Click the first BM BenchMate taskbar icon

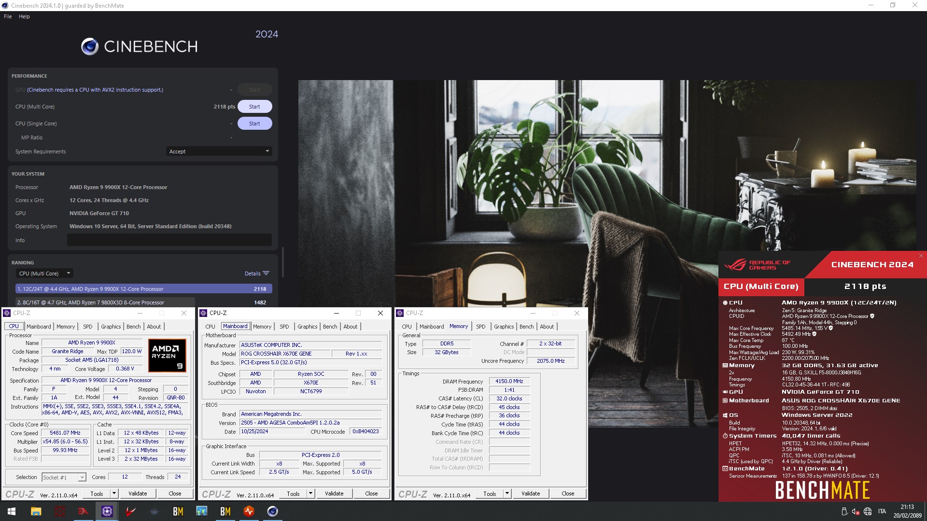pos(178,511)
